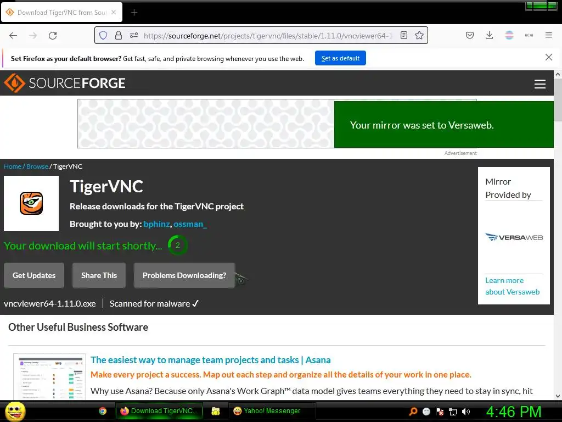Click the Scanned for malware text
562x422 pixels.
pos(154,303)
